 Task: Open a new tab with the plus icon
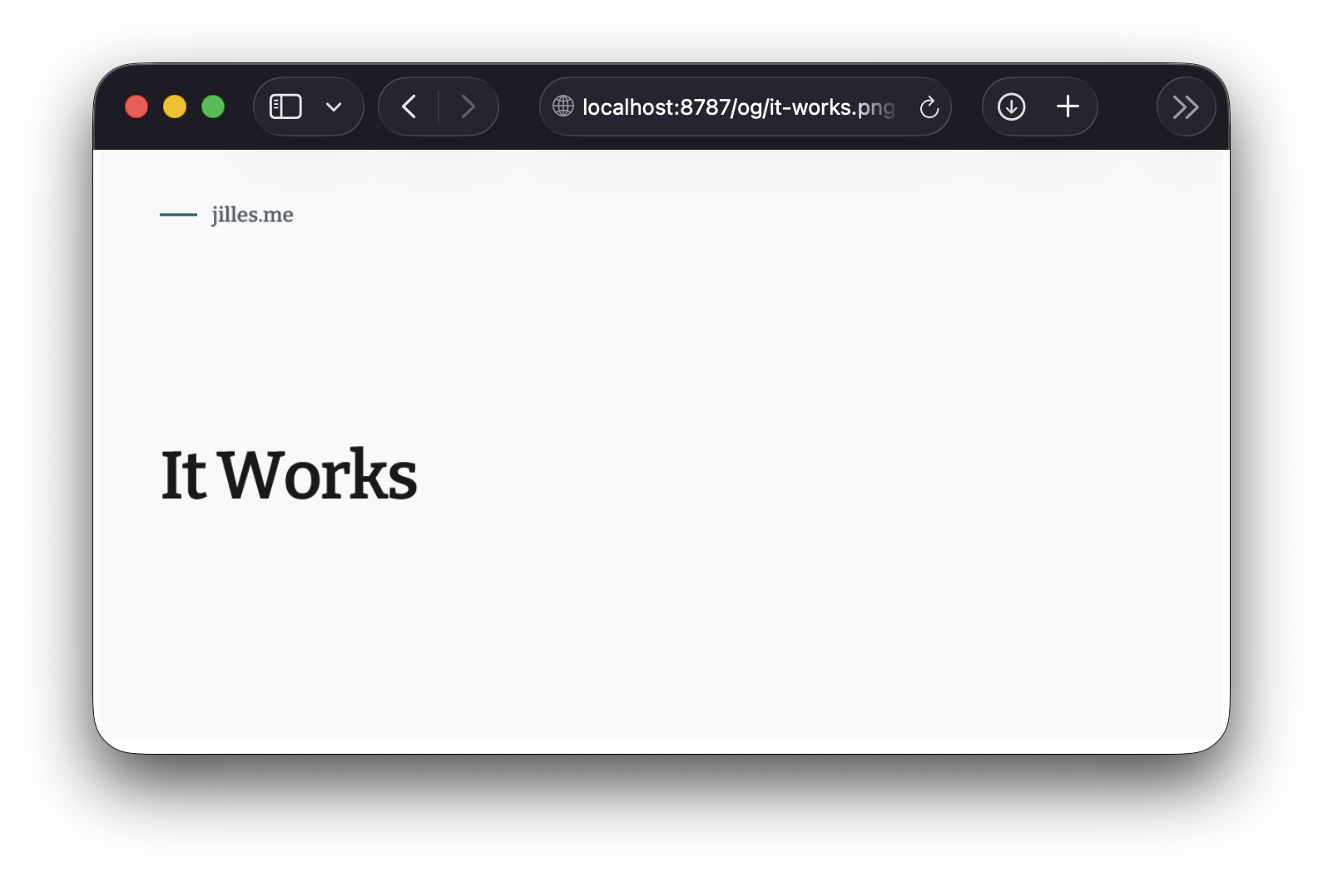click(1068, 107)
